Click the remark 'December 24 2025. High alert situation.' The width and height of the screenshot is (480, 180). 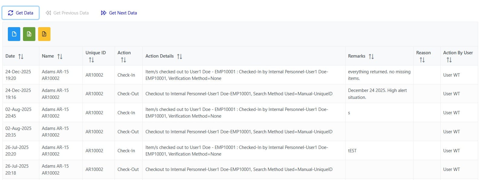coord(377,94)
